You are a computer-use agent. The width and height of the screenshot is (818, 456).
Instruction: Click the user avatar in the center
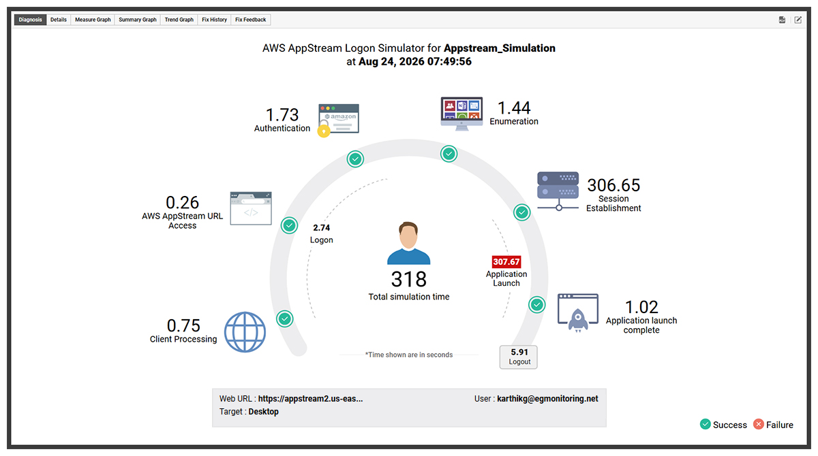pos(409,243)
